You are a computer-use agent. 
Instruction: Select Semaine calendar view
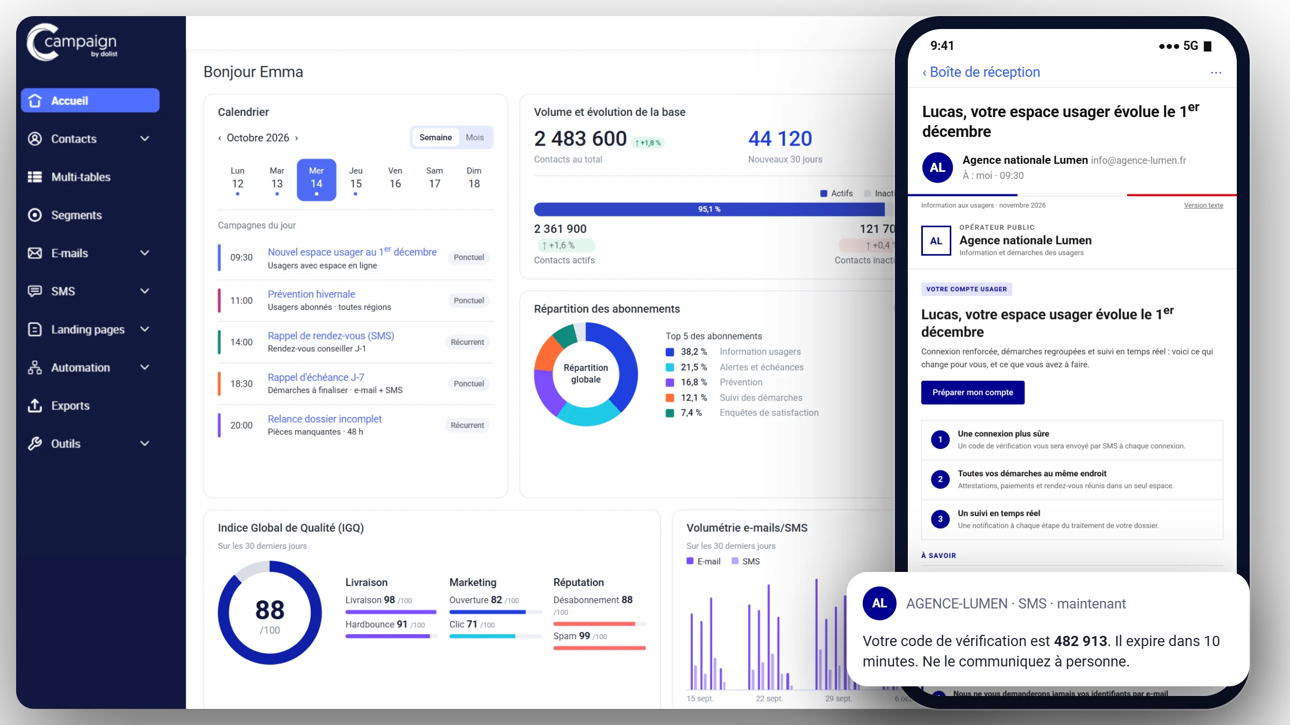click(x=435, y=137)
